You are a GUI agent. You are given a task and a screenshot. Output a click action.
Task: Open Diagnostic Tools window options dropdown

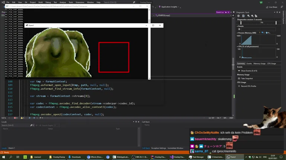[x=274, y=12]
